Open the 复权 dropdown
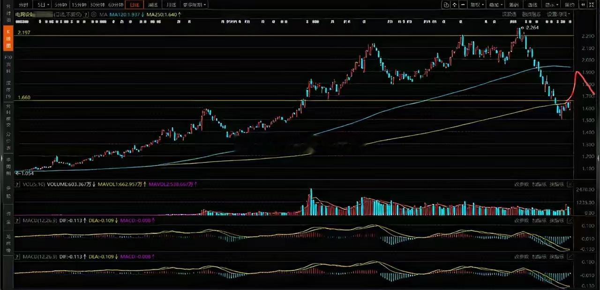 477,5
